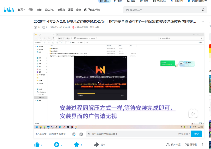Click the 发送 send button

197,134
